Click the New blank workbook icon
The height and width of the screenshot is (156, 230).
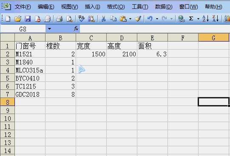point(8,19)
